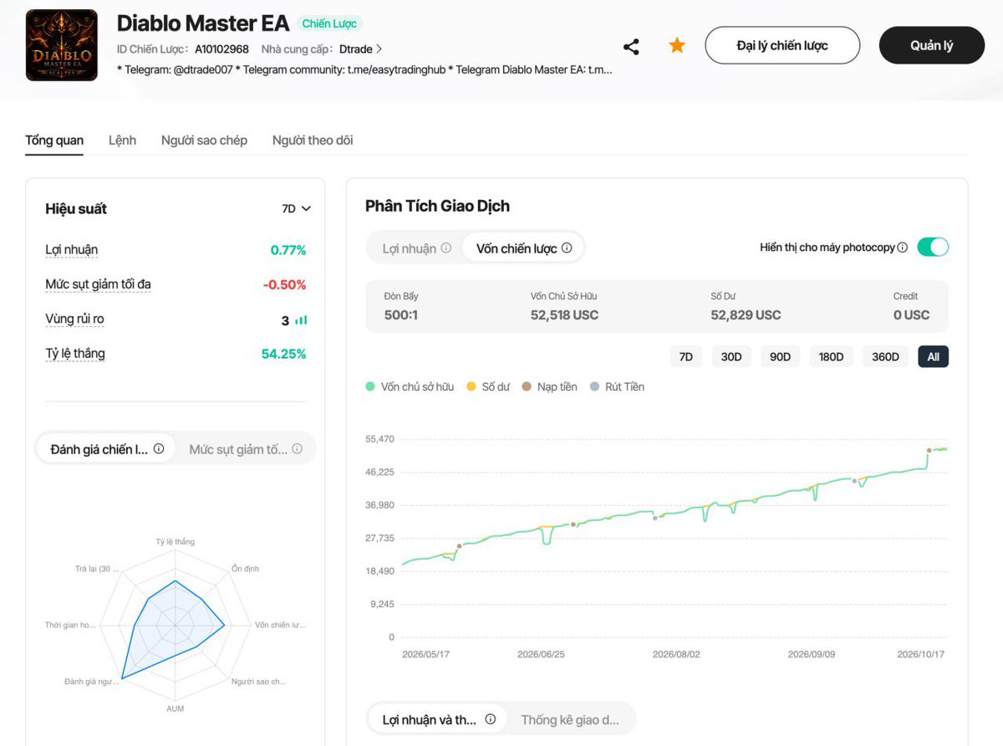Viewport: 1003px width, 746px height.
Task: Toggle Hiển thị cho máy photocopy switch
Action: click(x=933, y=247)
